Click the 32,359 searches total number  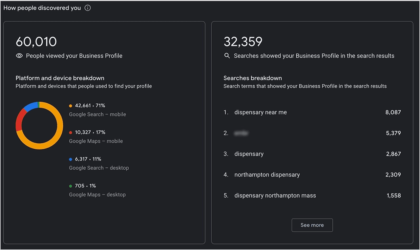pos(243,42)
